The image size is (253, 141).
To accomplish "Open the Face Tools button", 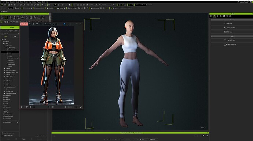I will pos(4,11).
